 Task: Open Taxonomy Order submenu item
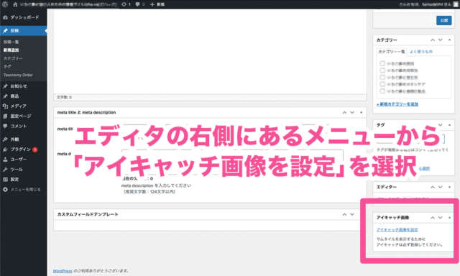click(x=18, y=75)
